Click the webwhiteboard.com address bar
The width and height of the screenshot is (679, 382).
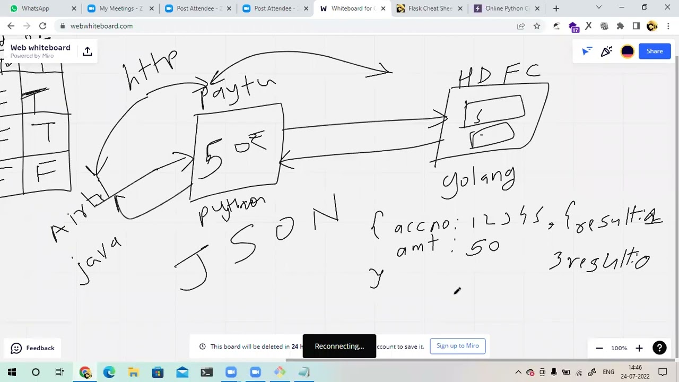[x=286, y=26]
